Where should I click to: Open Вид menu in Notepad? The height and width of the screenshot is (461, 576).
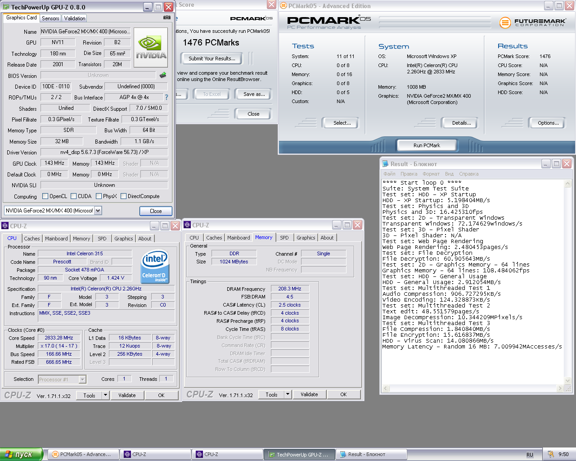click(x=449, y=174)
